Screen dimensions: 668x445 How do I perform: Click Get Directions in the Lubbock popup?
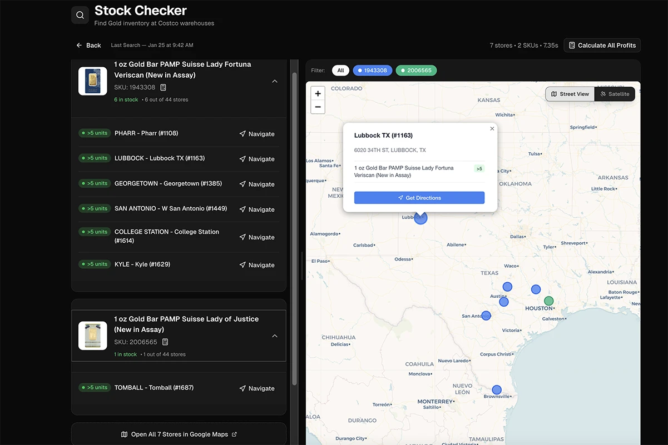[419, 198]
